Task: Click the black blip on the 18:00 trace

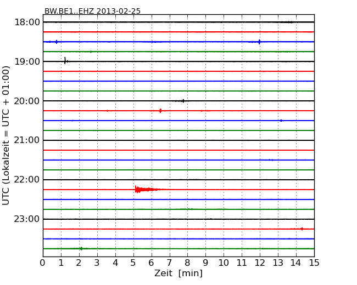Action: tap(289, 22)
